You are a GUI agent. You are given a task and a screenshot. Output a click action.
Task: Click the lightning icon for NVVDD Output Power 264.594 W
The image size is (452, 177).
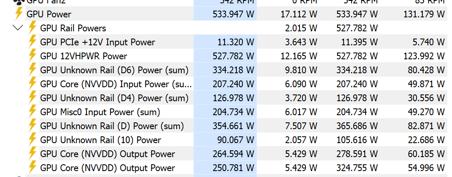[x=33, y=153]
